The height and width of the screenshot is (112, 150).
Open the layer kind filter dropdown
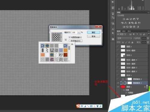122,34
